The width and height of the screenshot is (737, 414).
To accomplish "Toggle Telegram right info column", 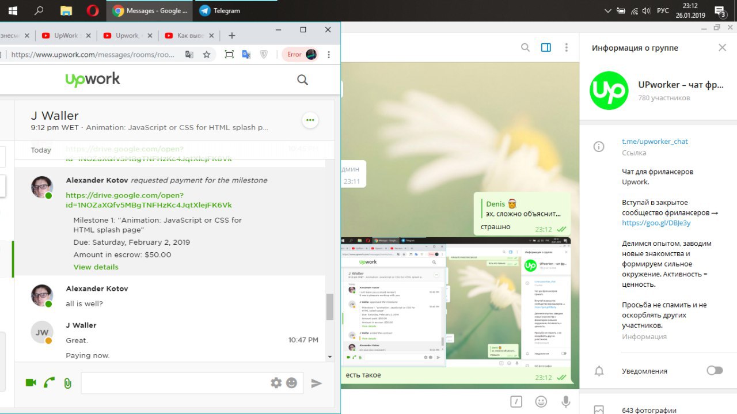I will pyautogui.click(x=546, y=48).
